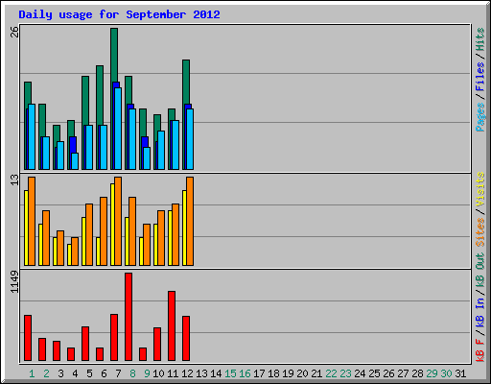Click day '29' on the x-axis
Viewport: 491px width, 384px height.
tap(432, 373)
